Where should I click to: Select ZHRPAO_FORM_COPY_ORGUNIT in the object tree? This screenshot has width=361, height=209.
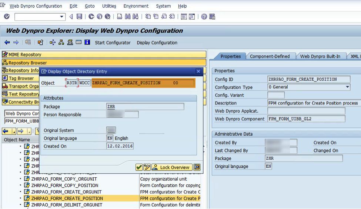[x=64, y=179]
